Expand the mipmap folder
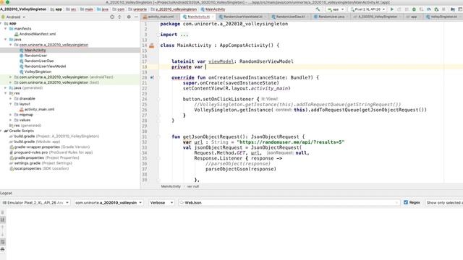The height and width of the screenshot is (260, 463). [x=11, y=115]
